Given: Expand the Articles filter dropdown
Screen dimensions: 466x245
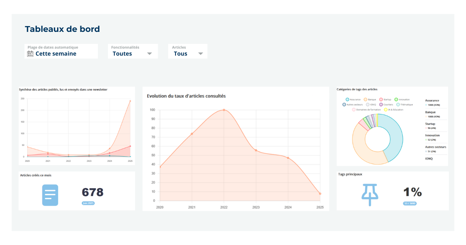Looking at the screenshot, I should (200, 54).
